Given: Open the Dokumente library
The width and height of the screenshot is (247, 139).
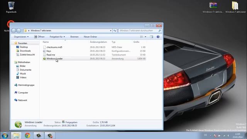Looking at the screenshot, I should point(25,69).
